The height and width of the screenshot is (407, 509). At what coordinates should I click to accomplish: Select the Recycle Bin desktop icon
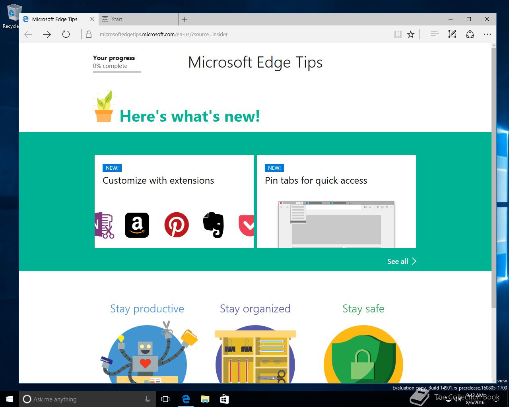point(11,16)
